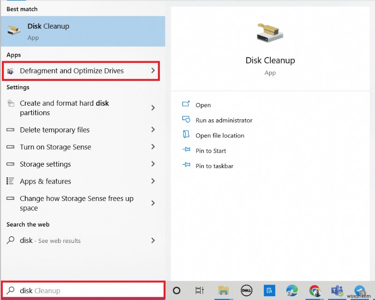This screenshot has width=375, height=300.
Task: Open Cortana circle icon on taskbar
Action: tap(177, 291)
